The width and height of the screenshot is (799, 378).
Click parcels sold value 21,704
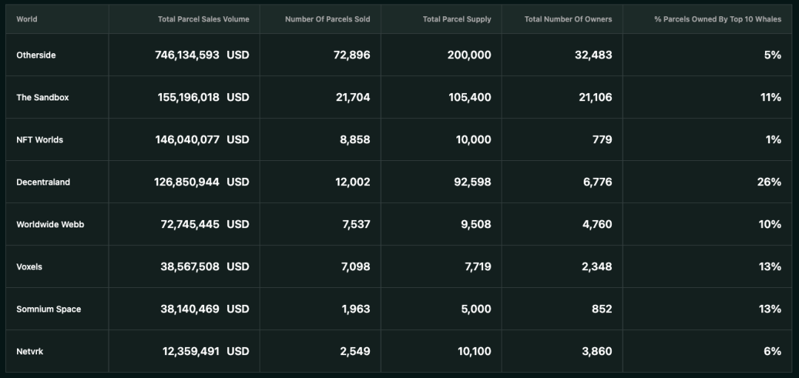coord(353,97)
